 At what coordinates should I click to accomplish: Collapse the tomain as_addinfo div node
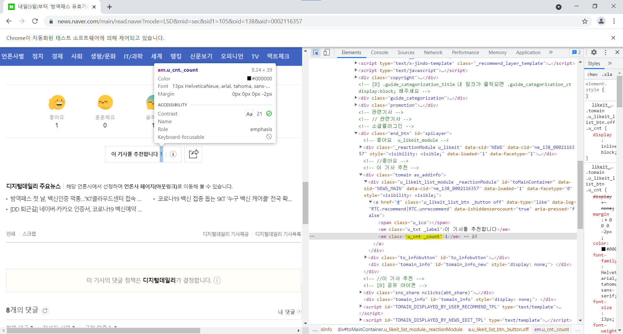click(x=360, y=174)
